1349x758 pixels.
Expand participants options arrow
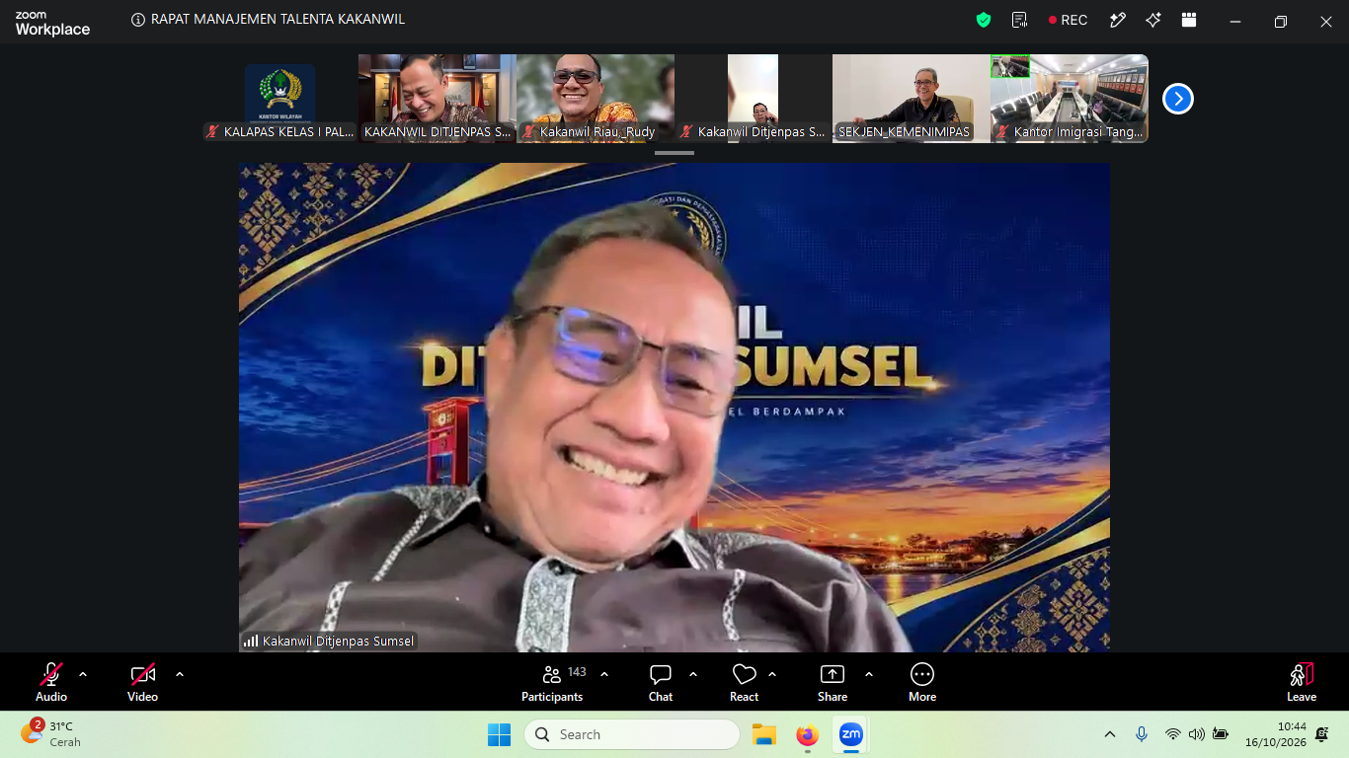[x=604, y=675]
